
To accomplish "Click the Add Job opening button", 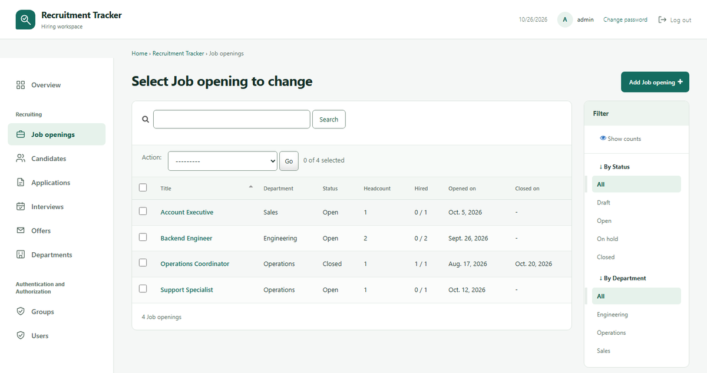I will pos(655,82).
